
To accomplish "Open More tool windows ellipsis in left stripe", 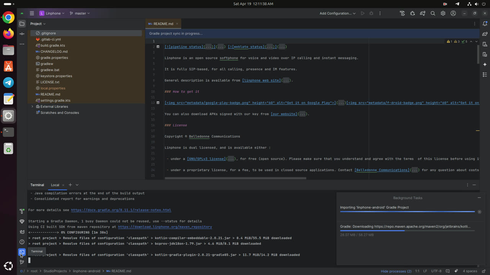I will (x=22, y=44).
